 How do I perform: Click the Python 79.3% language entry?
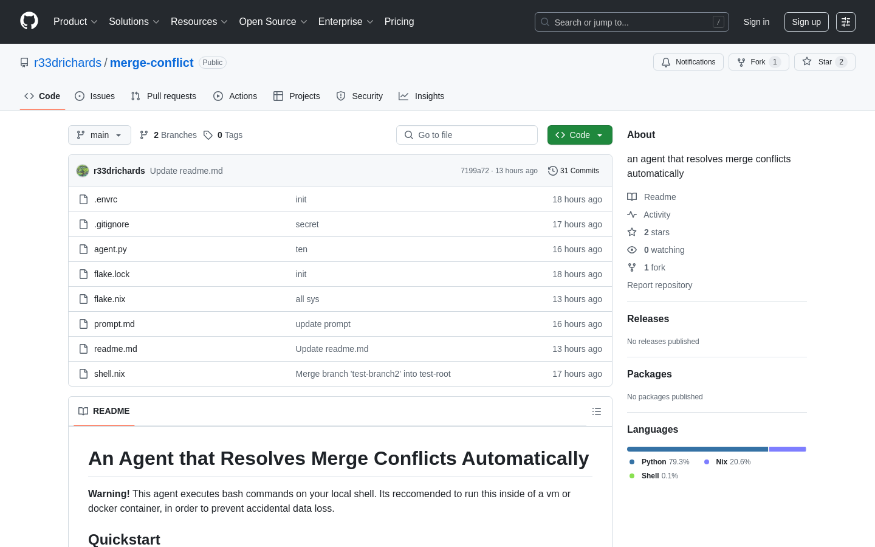(659, 462)
